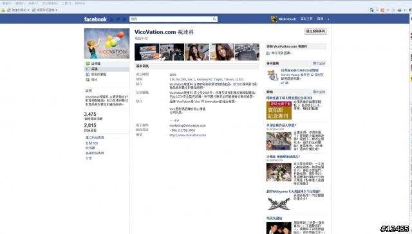Click the Photos icon in sidebar
This screenshot has height=234, width=412.
click(88, 80)
